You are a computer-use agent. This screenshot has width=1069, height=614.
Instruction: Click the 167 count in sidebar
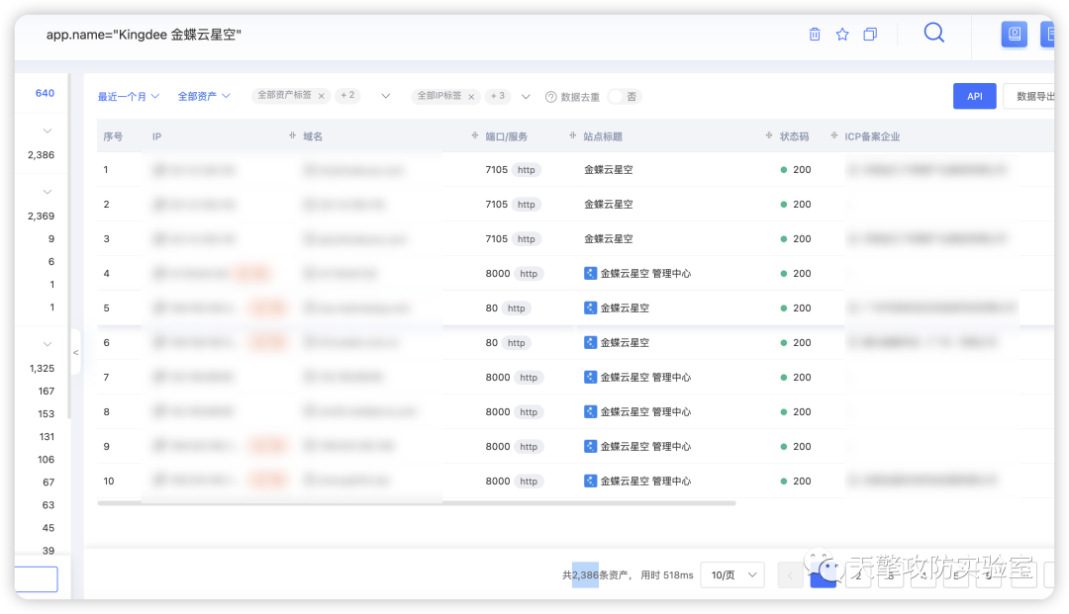coord(47,392)
